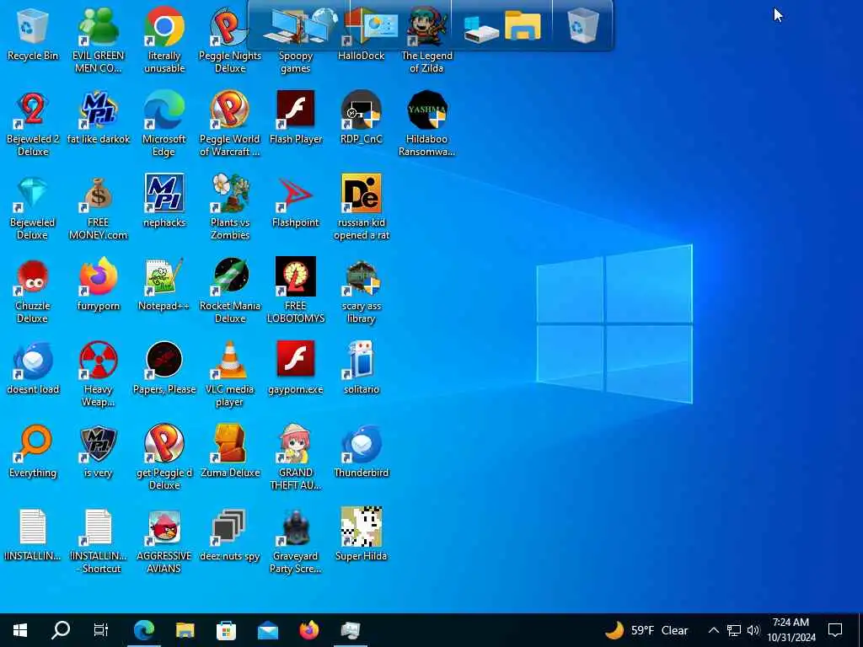Click the 'Spoopy games' label
This screenshot has height=647, width=863.
296,61
